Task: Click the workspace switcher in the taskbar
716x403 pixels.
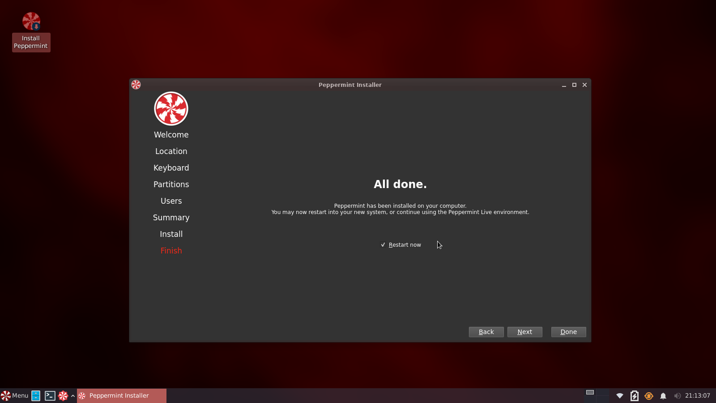Action: 591,395
